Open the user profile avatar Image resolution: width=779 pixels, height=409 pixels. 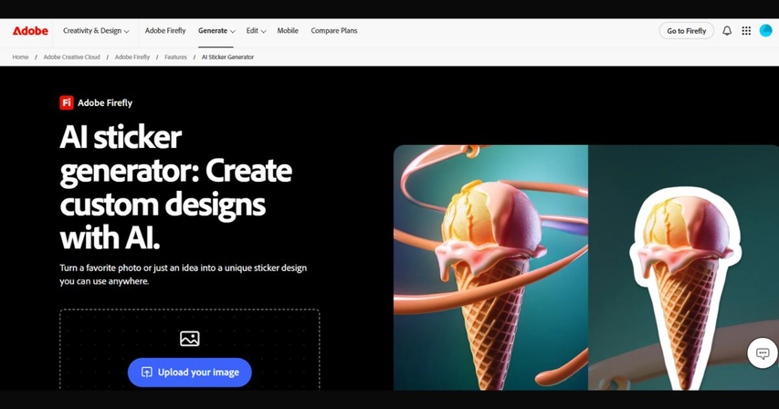(x=765, y=31)
